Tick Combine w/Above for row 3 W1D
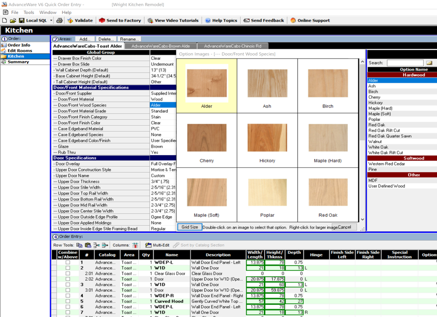Screen dimensions: 437x317 [68, 285]
